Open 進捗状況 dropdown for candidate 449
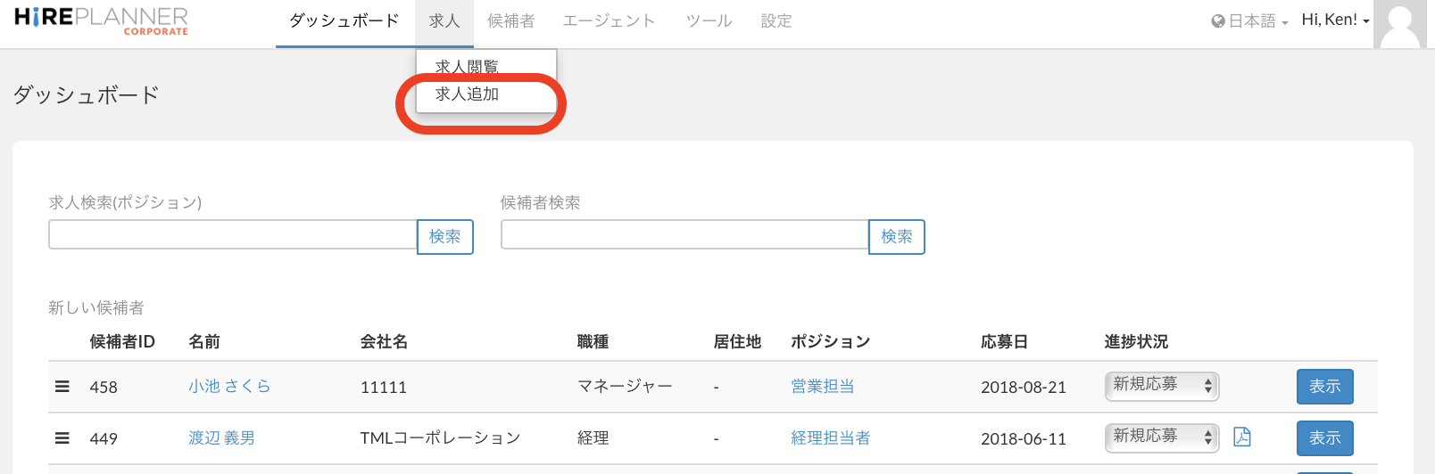Screen dimensions: 1435x474 [x=1161, y=437]
